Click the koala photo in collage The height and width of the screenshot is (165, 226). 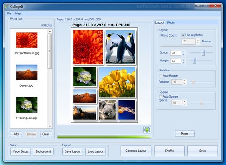[108, 110]
